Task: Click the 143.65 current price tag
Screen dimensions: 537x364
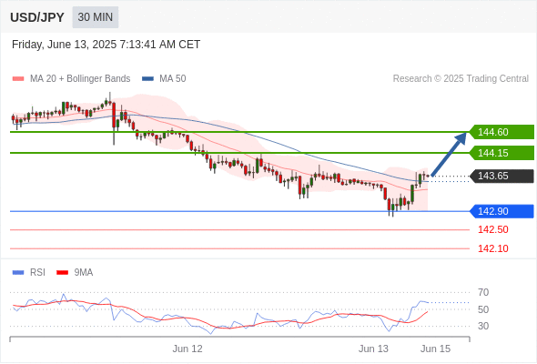Action: pos(502,176)
